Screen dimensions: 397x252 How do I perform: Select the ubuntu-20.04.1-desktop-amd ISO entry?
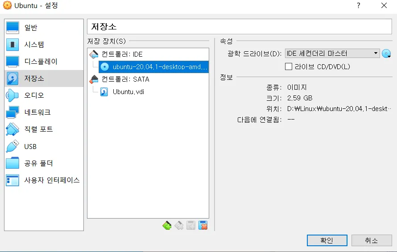point(154,67)
